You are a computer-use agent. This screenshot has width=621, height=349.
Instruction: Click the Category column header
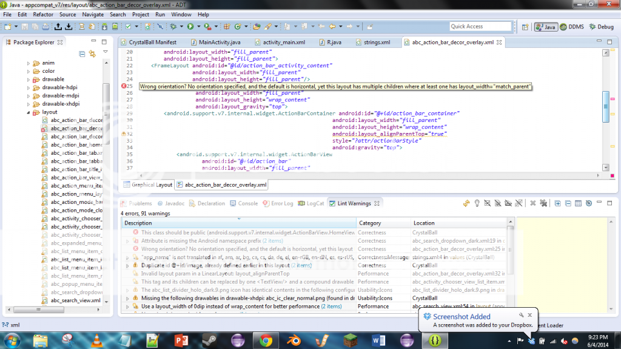370,223
